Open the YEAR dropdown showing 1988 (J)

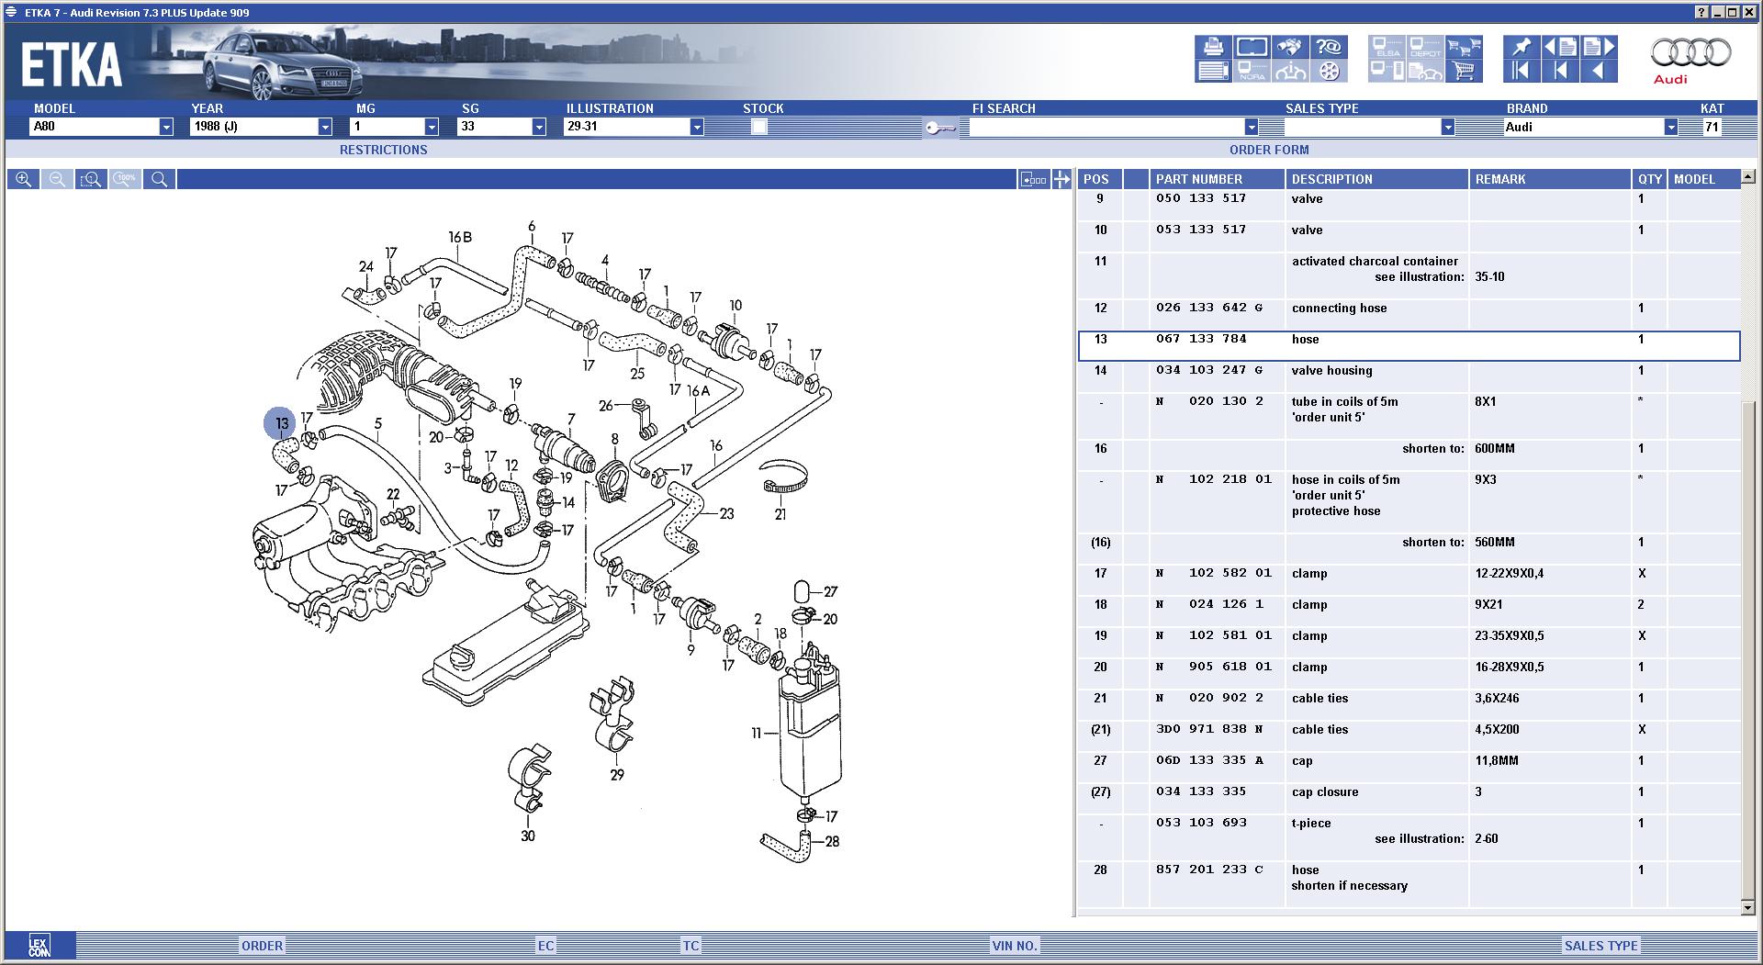(325, 127)
